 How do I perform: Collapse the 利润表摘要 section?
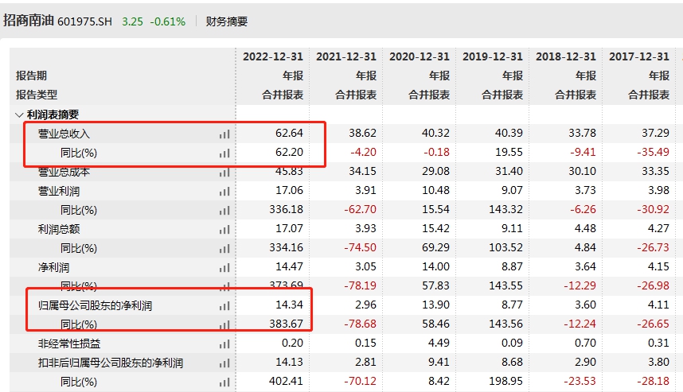point(19,115)
